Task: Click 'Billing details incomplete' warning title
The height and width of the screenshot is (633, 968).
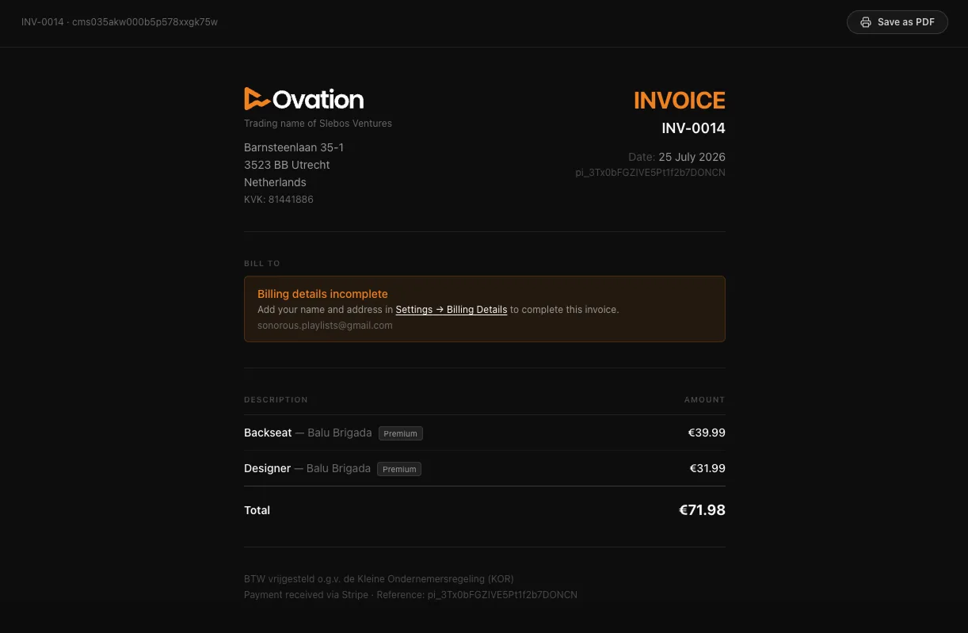Action: [x=322, y=294]
